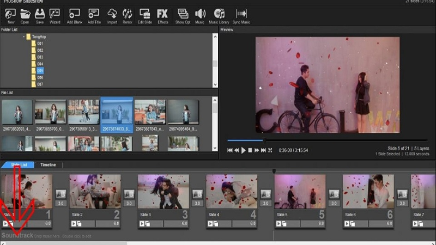Click the Import icon in toolbar
The width and height of the screenshot is (436, 245).
point(112,14)
